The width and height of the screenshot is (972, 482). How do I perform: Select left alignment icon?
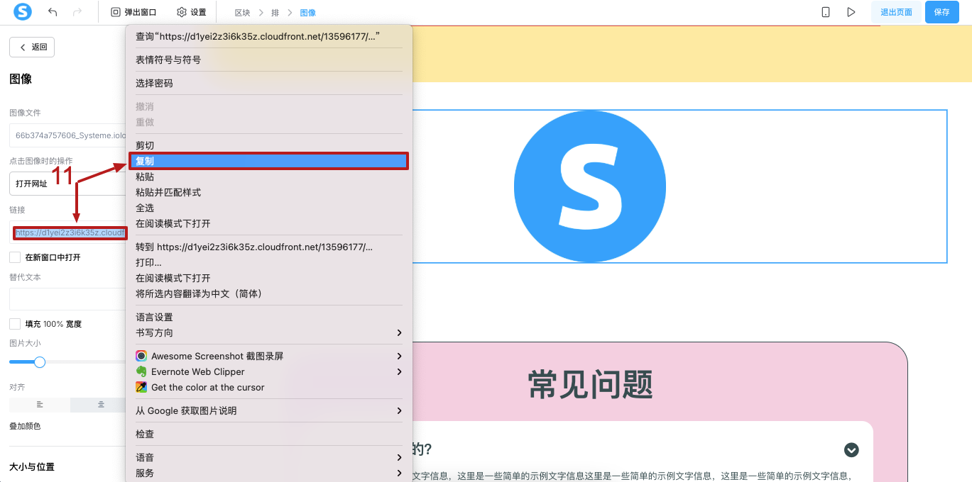pos(40,405)
